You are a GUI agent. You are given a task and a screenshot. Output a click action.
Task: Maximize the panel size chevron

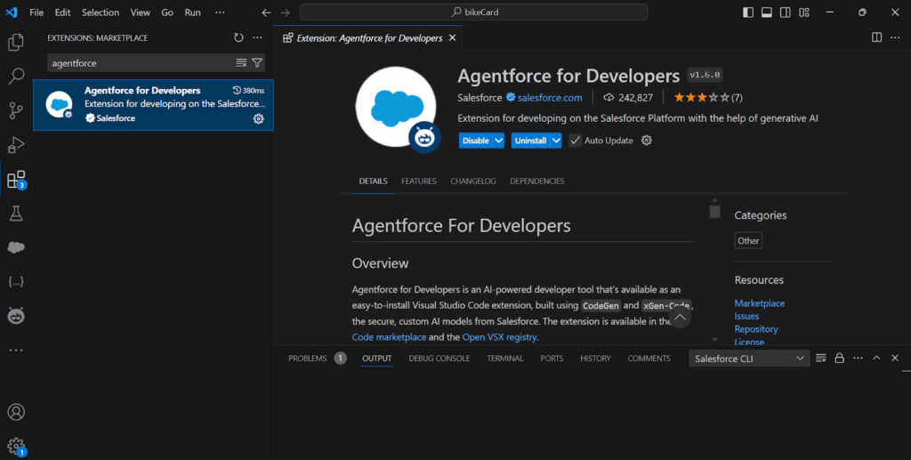[876, 359]
